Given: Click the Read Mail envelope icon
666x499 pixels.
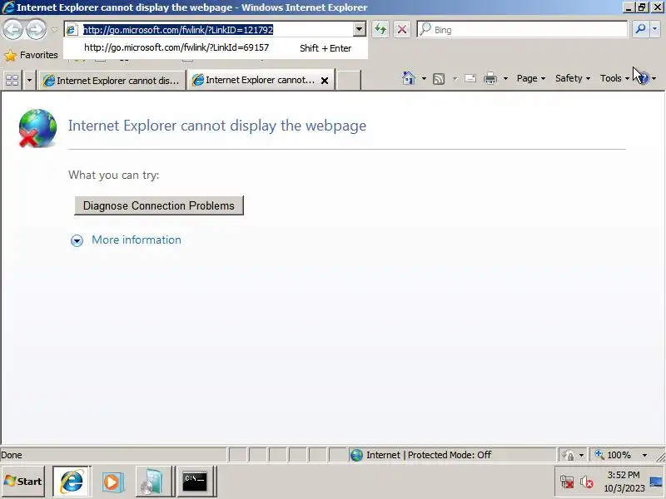Looking at the screenshot, I should [x=470, y=78].
